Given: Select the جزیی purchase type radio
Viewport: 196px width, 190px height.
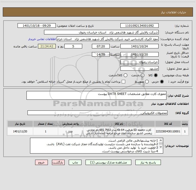Looking at the screenshot, I should [162, 82].
